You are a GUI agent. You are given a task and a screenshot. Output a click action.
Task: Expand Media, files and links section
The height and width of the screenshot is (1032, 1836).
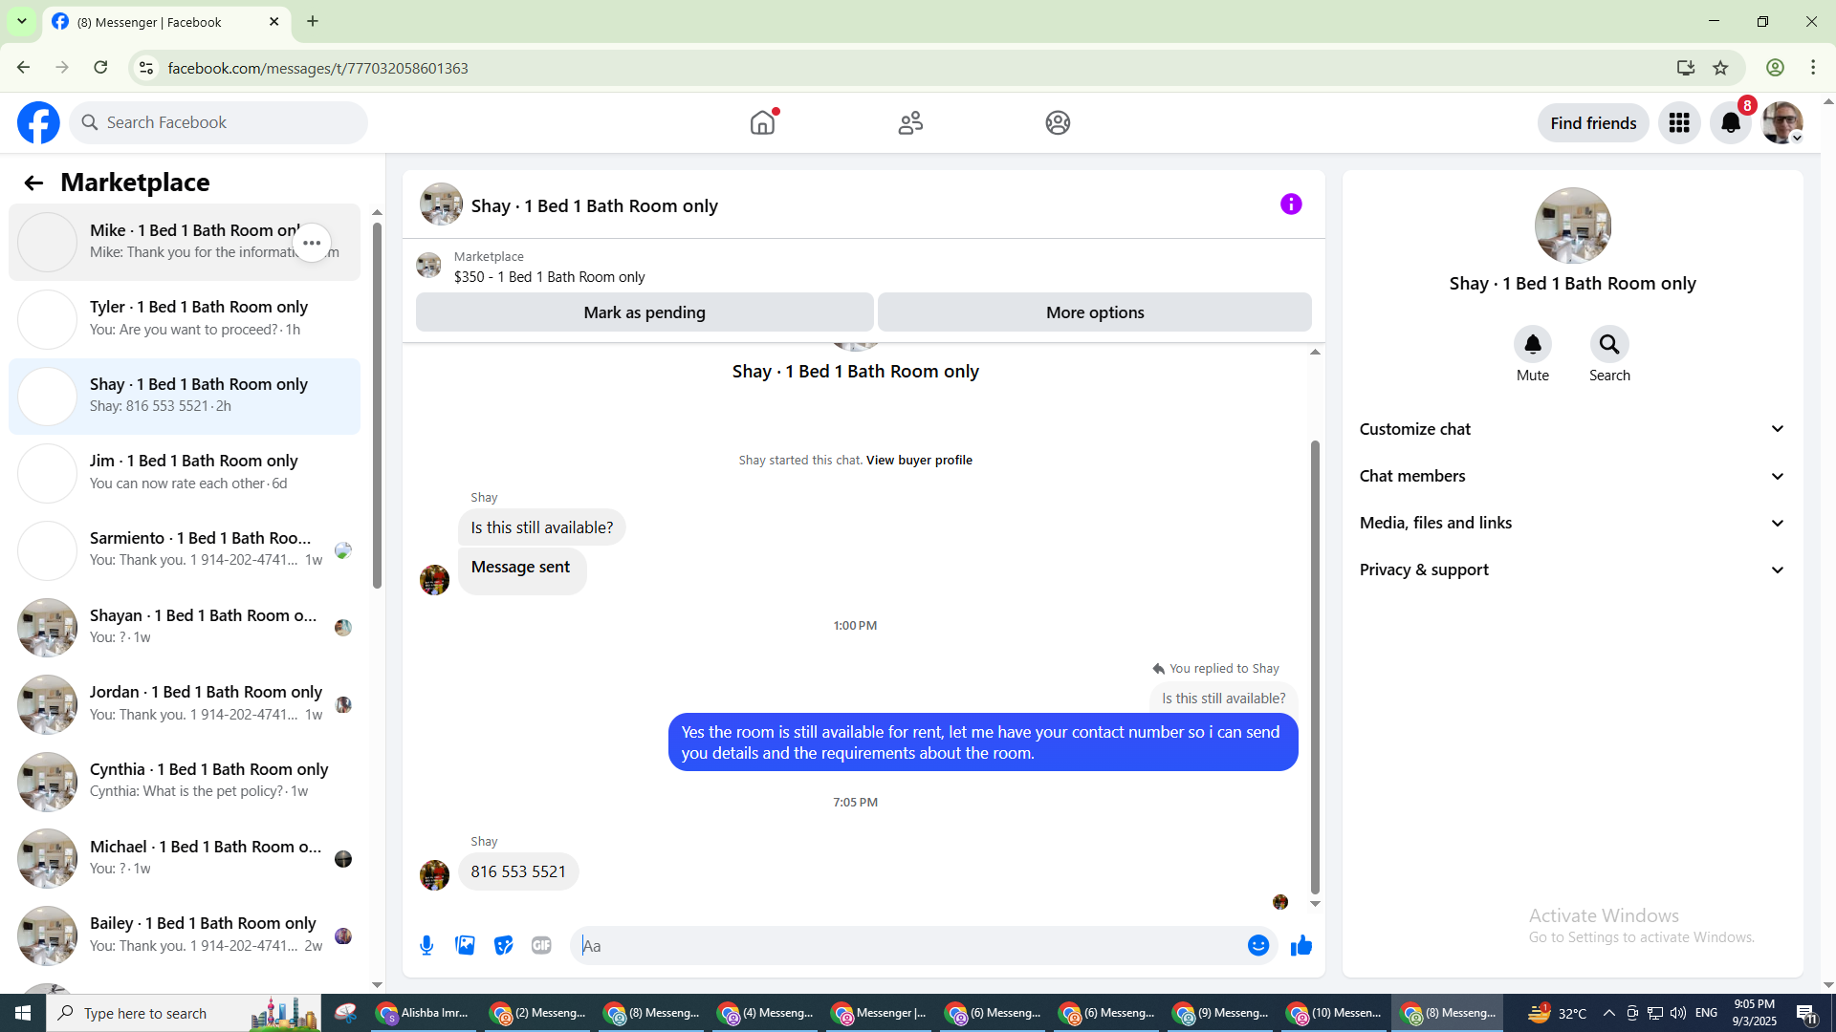(x=1572, y=523)
